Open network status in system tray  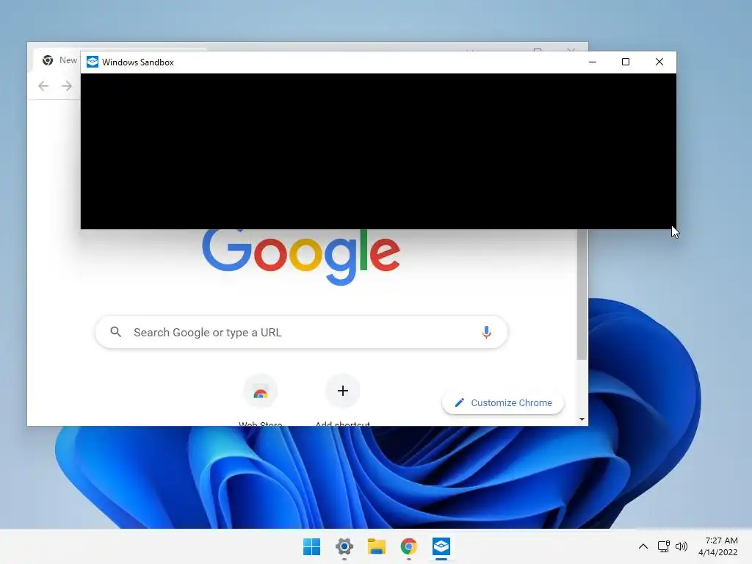(664, 546)
